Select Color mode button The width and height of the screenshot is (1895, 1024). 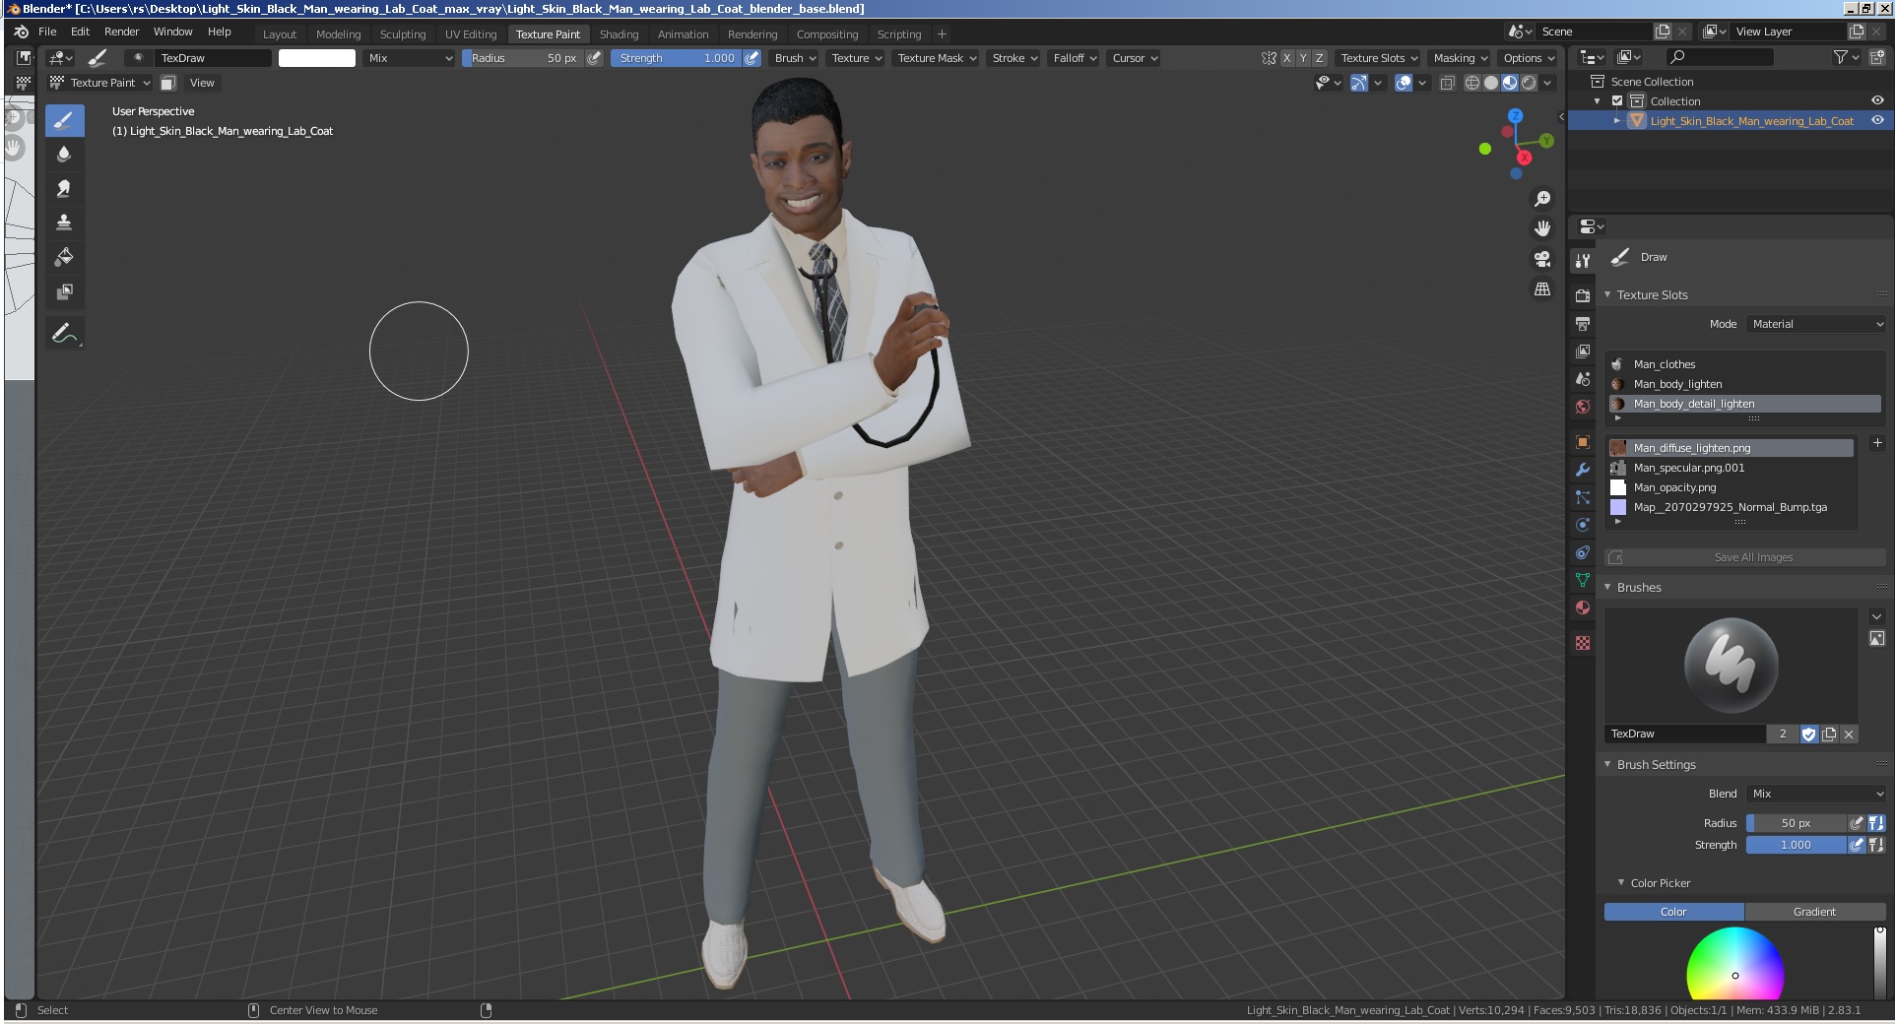coord(1673,912)
